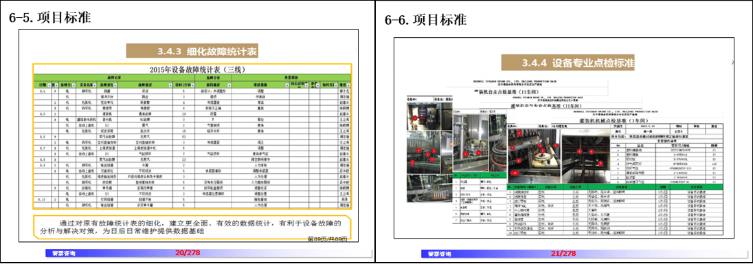The width and height of the screenshot is (753, 264).
Task: Expand the 故障描述 column filter arrow
Action: [x=170, y=85]
